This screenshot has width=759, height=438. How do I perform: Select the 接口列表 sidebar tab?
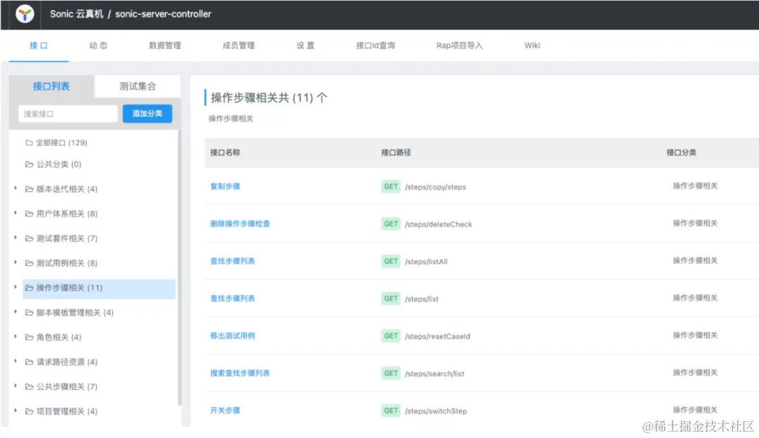[51, 86]
